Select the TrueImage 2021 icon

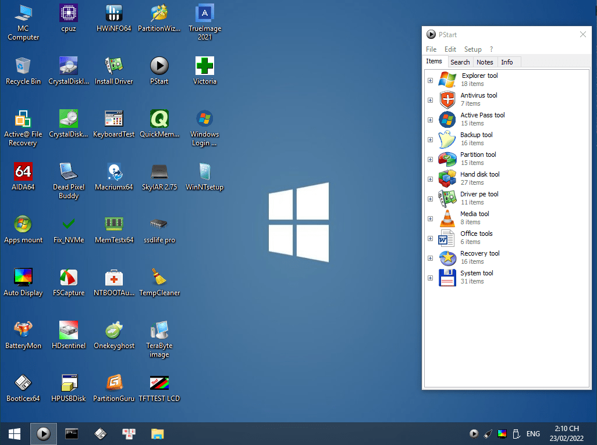(205, 23)
